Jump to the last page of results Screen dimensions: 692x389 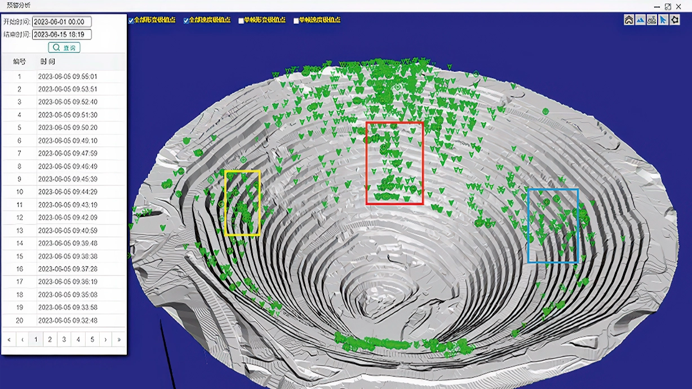tap(119, 339)
